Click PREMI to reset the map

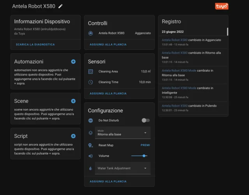point(145,145)
